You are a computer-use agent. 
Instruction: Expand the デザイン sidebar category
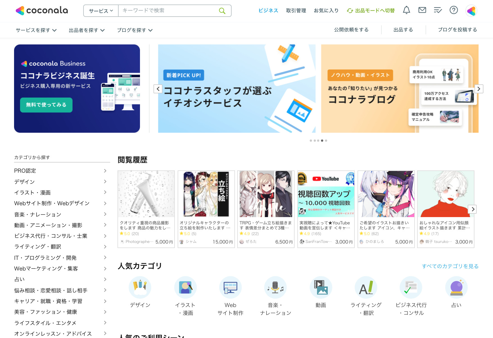[61, 182]
